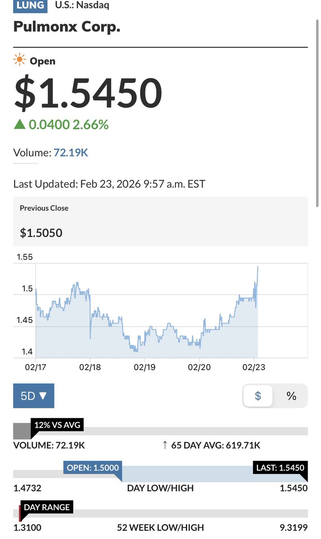The height and width of the screenshot is (539, 321).
Task: Click the sun market Open icon
Action: point(19,60)
